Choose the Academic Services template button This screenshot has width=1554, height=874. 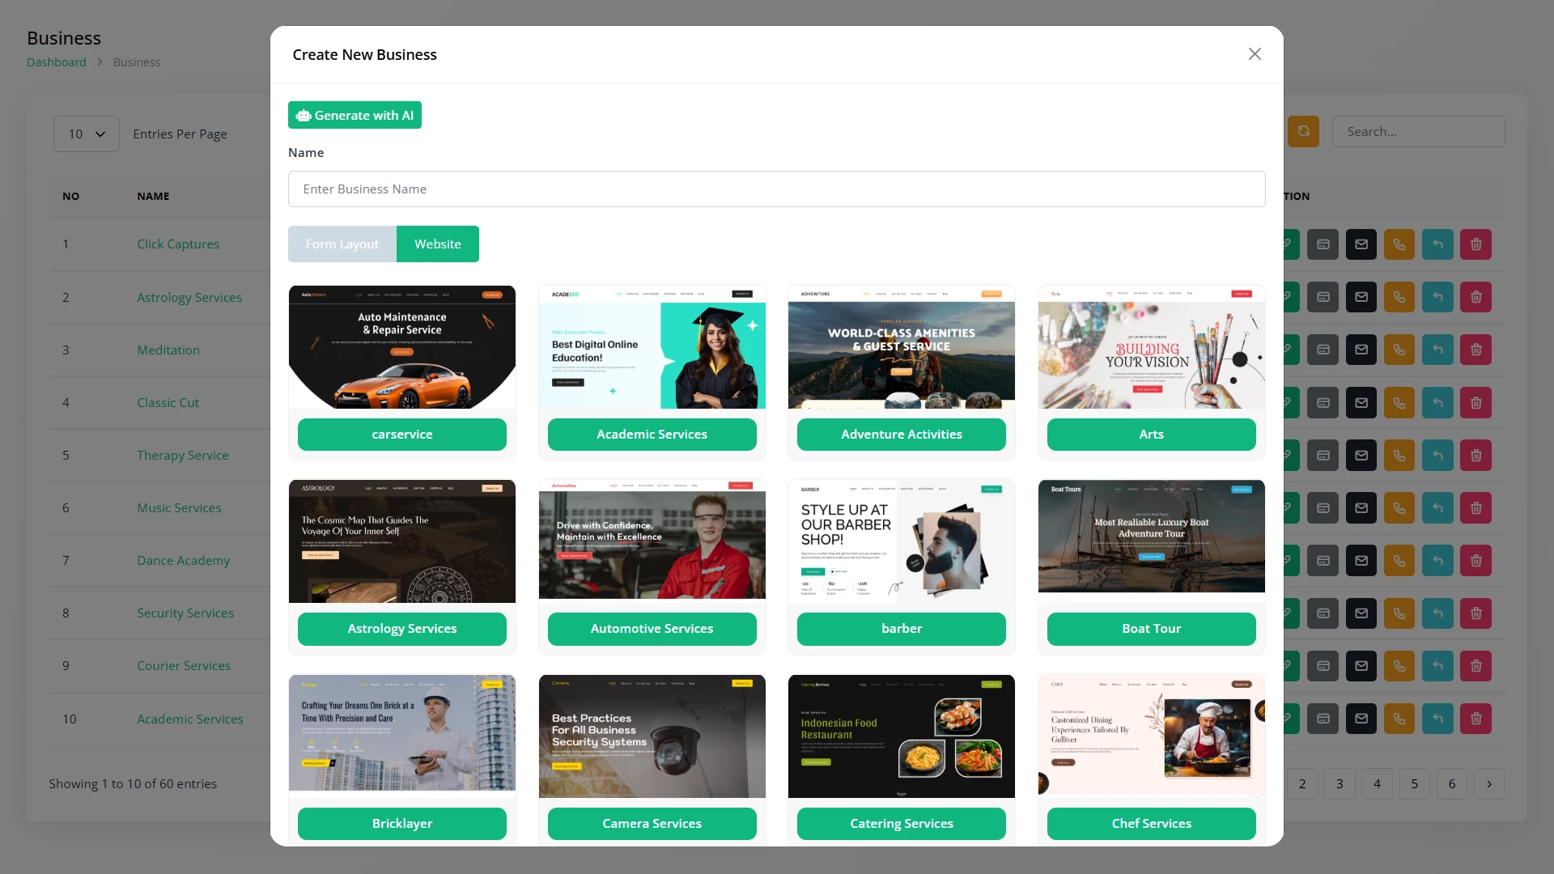click(x=652, y=435)
